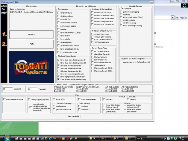Screen dimensions: 188x141
Task: Tick emulate HW TnL caps checkbox
Action: [x=92, y=12]
